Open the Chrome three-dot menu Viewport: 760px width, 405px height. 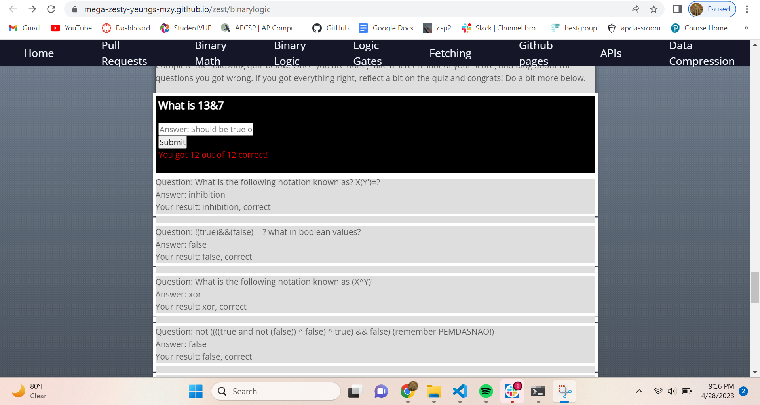[747, 9]
